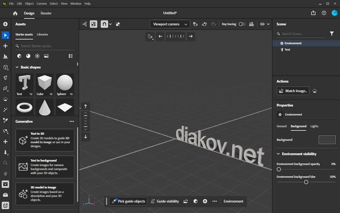This screenshot has width=340, height=213.
Task: Select the Sphere shape thumbnail
Action: click(65, 83)
